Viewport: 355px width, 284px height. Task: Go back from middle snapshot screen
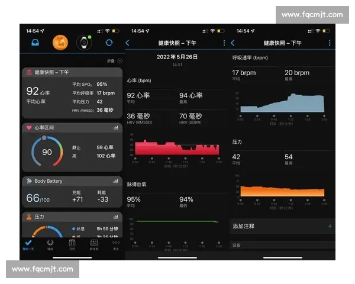point(127,43)
